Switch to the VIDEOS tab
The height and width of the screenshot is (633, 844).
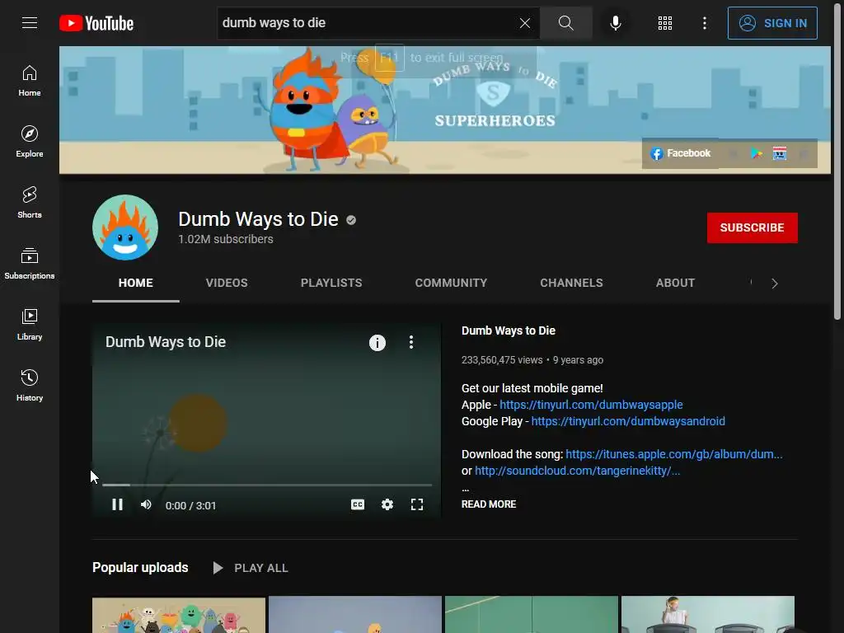click(x=227, y=284)
